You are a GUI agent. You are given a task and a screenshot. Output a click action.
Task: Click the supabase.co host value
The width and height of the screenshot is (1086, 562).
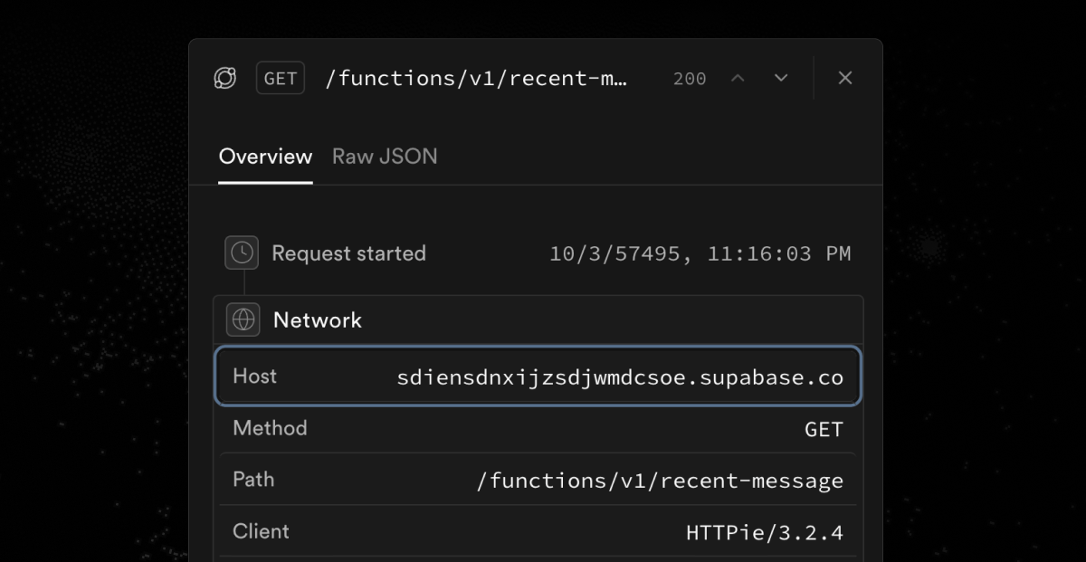pyautogui.click(x=620, y=377)
